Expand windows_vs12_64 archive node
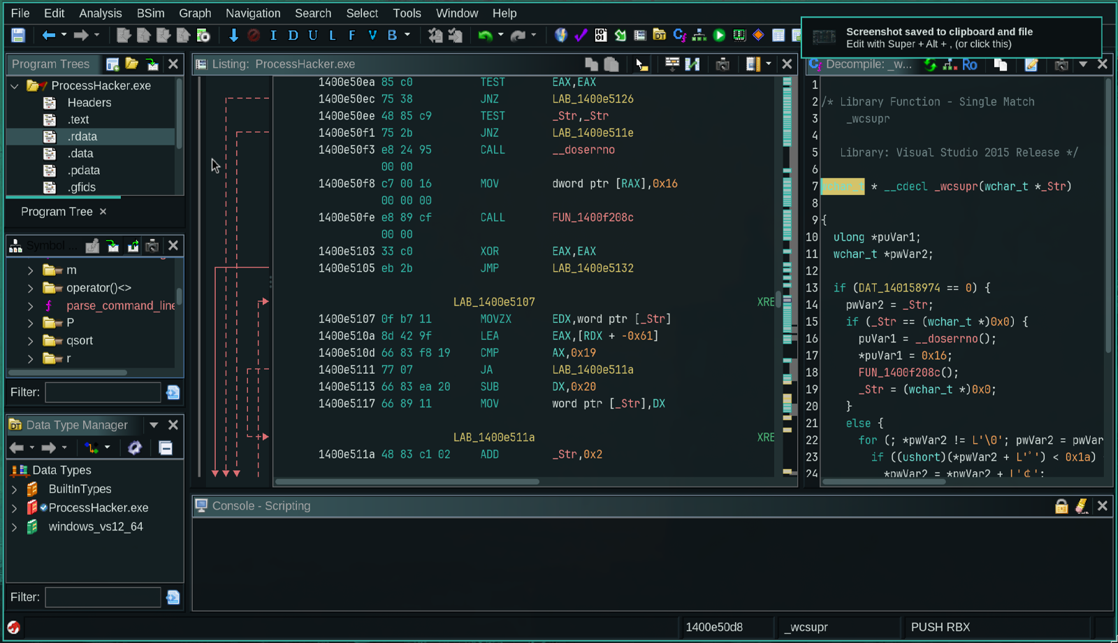The width and height of the screenshot is (1118, 643). 14,527
